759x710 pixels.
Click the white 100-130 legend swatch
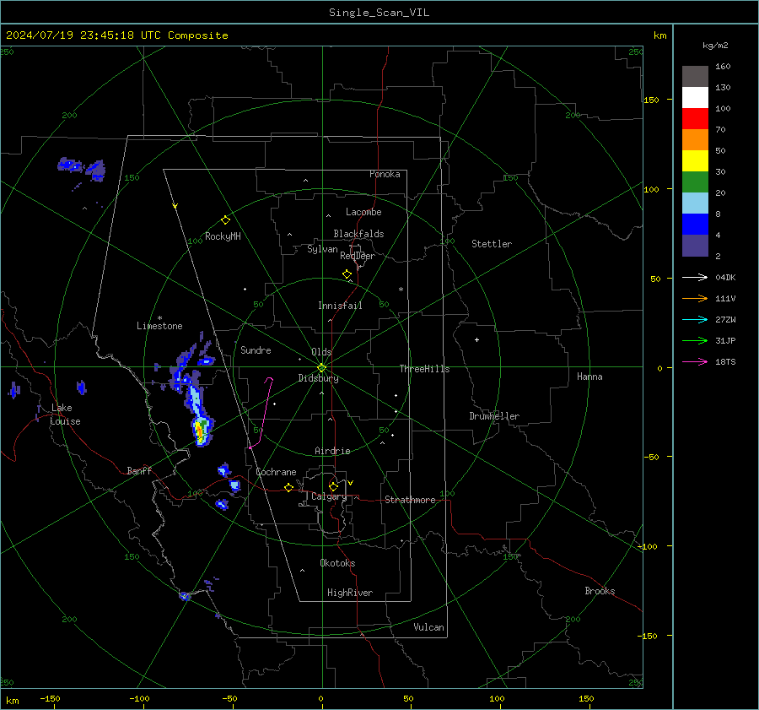[x=695, y=98]
